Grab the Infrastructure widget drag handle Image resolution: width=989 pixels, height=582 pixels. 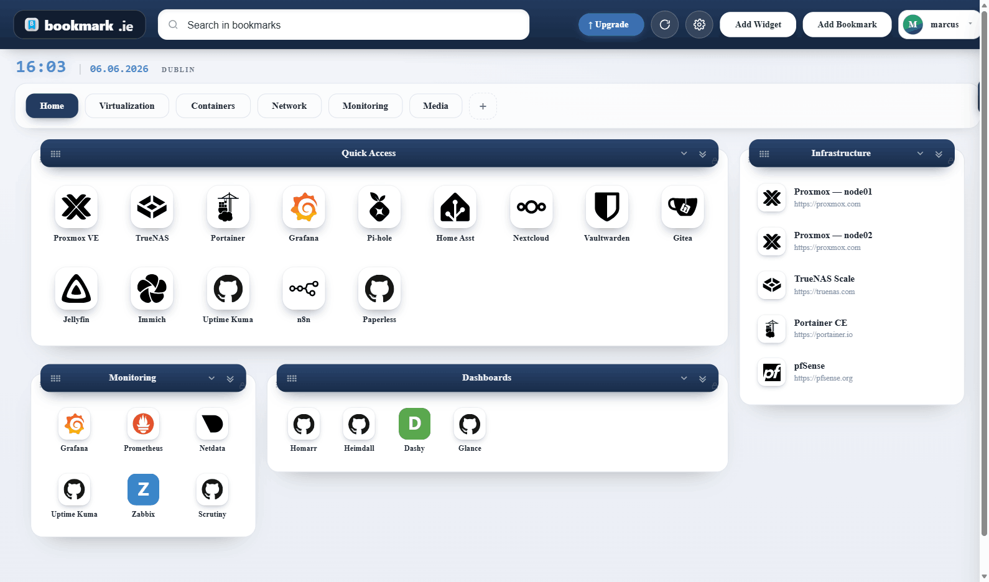pos(764,154)
